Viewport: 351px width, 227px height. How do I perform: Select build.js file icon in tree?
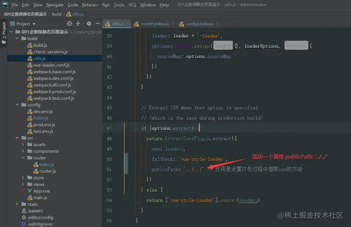click(x=30, y=45)
